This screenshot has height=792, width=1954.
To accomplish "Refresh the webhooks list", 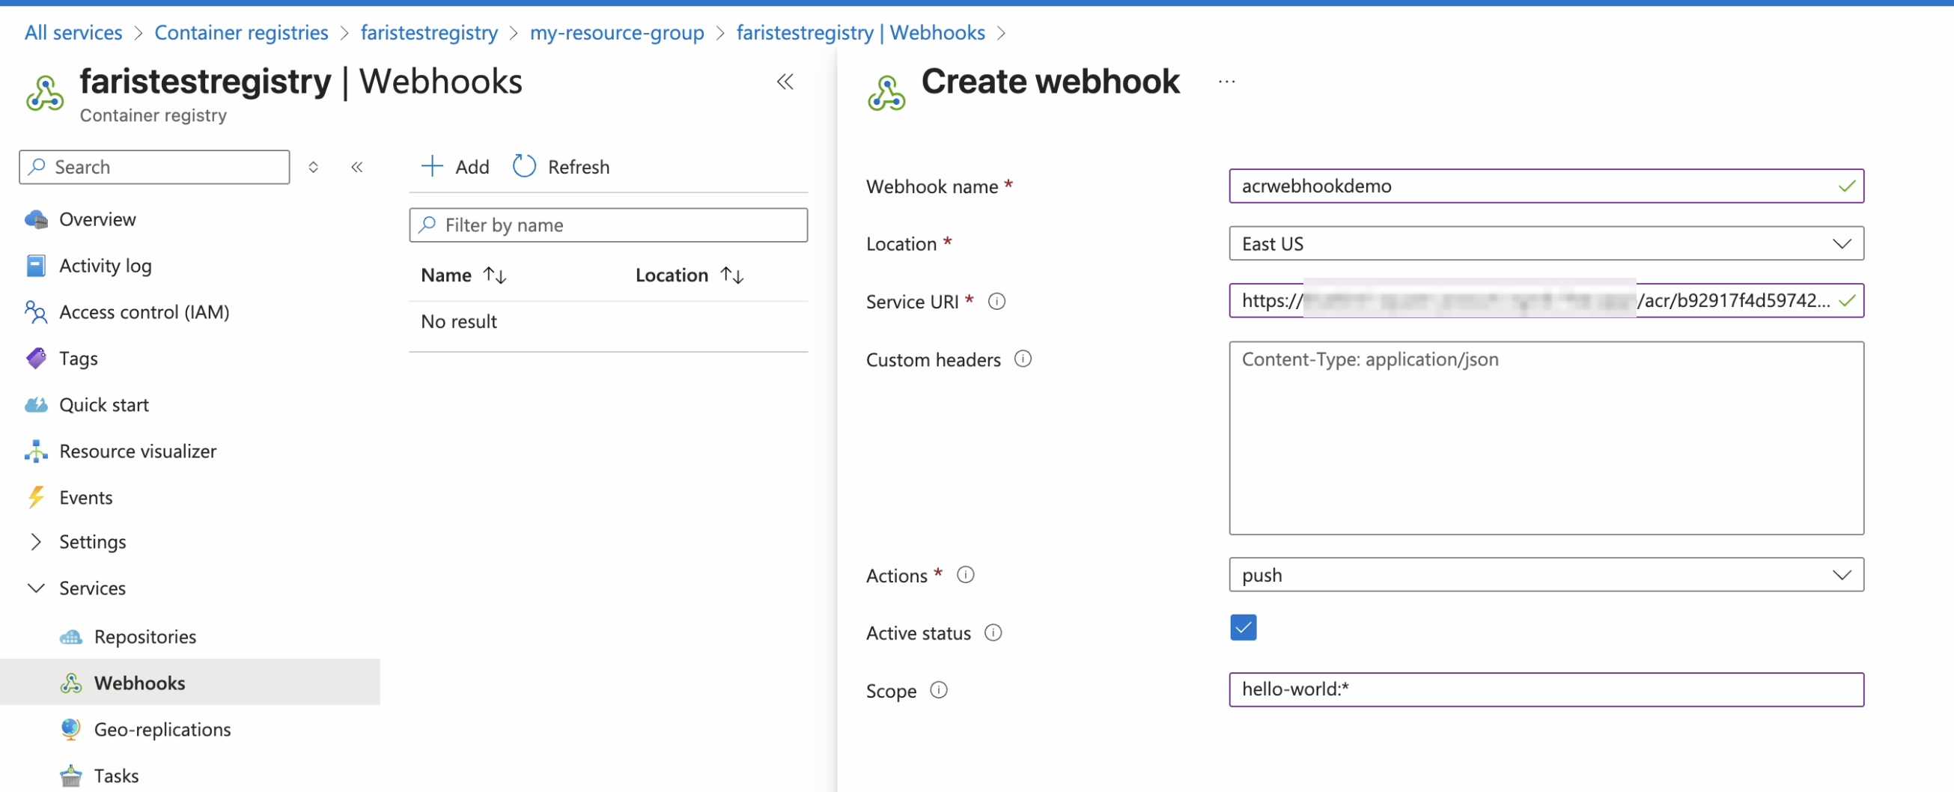I will pos(561,166).
